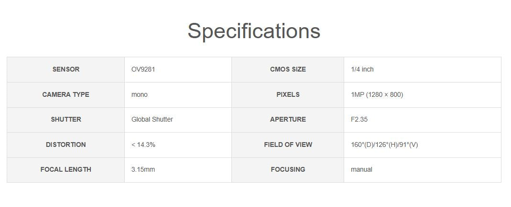The width and height of the screenshot is (511, 207).
Task: Click the APERTURE label
Action: point(288,120)
